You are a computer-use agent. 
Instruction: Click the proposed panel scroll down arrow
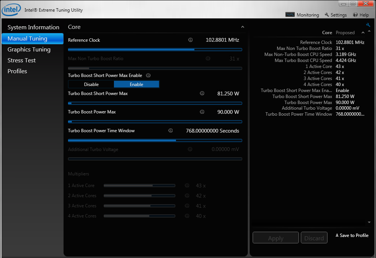coord(369,222)
